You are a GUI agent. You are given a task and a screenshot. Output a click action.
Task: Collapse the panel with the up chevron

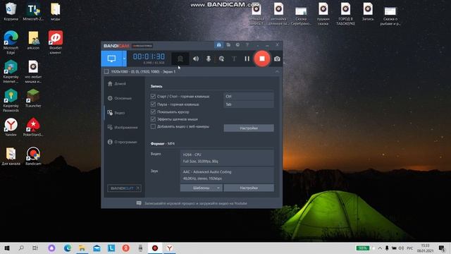277,71
